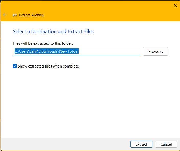
Task: Click inside the destination folder path field
Action: (77, 51)
